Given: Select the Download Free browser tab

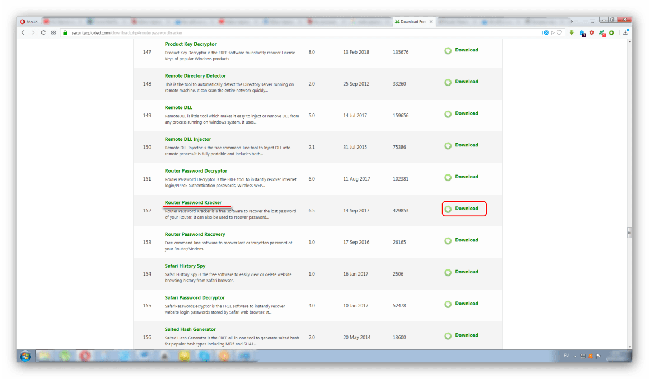Looking at the screenshot, I should (411, 21).
